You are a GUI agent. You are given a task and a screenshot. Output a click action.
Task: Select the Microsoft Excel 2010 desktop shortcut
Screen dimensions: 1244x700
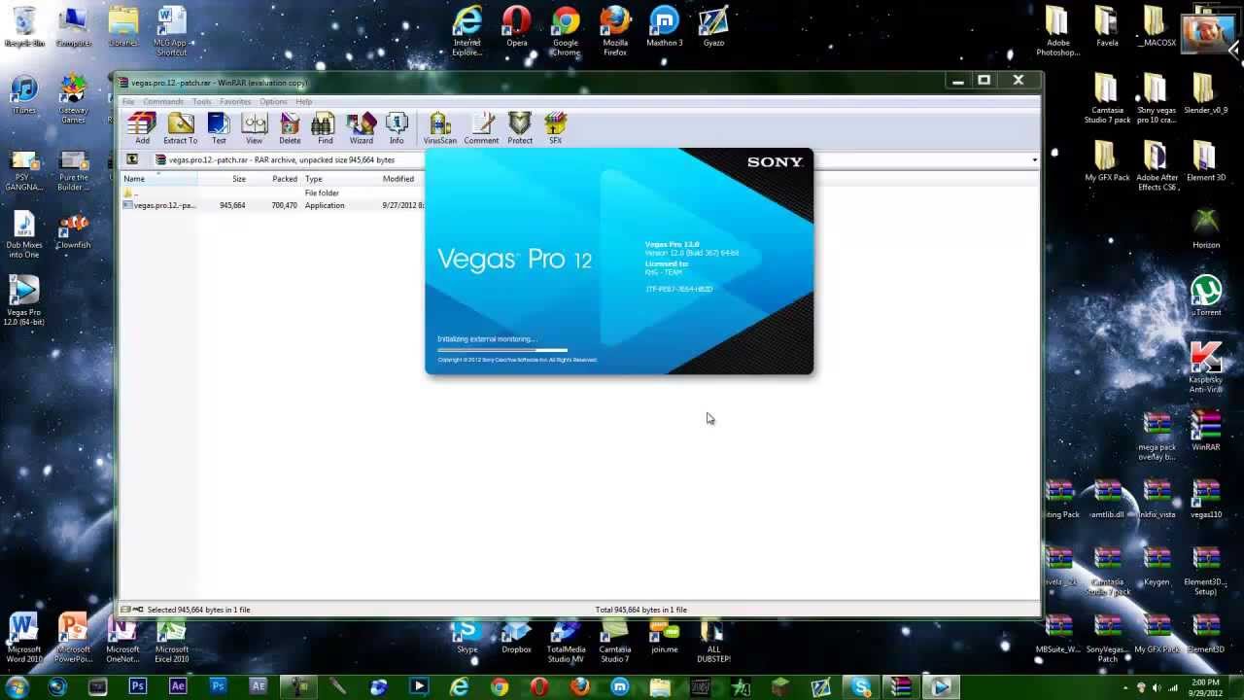[x=172, y=641]
